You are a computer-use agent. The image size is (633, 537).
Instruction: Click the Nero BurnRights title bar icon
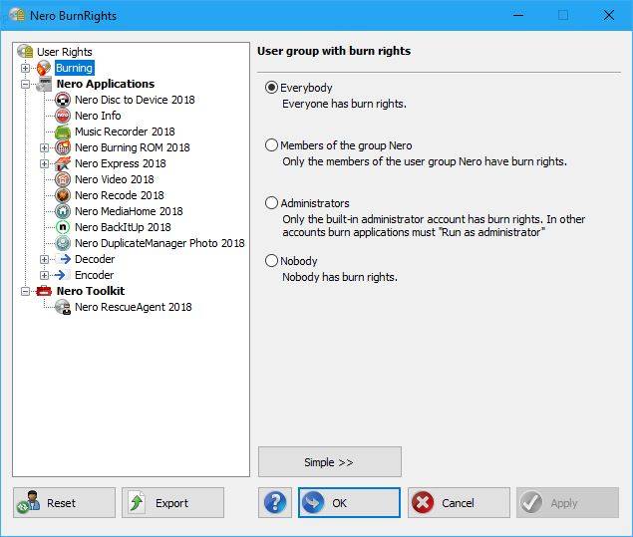click(17, 15)
